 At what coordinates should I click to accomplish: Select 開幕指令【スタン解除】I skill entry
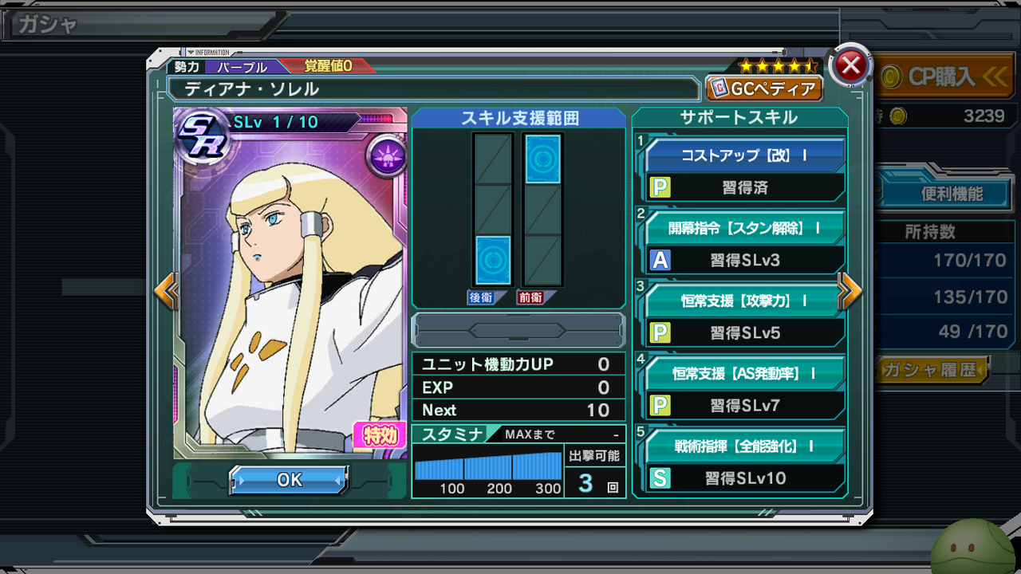pyautogui.click(x=744, y=228)
